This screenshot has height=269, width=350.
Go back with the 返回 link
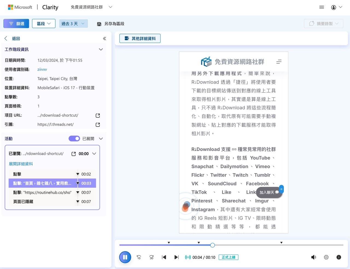click(12, 39)
